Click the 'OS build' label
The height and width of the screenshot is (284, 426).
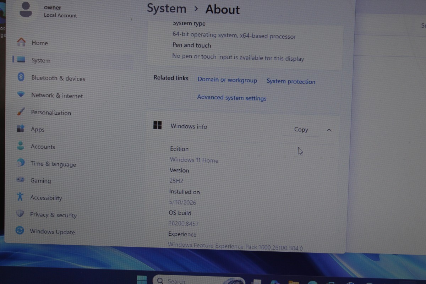pos(180,213)
